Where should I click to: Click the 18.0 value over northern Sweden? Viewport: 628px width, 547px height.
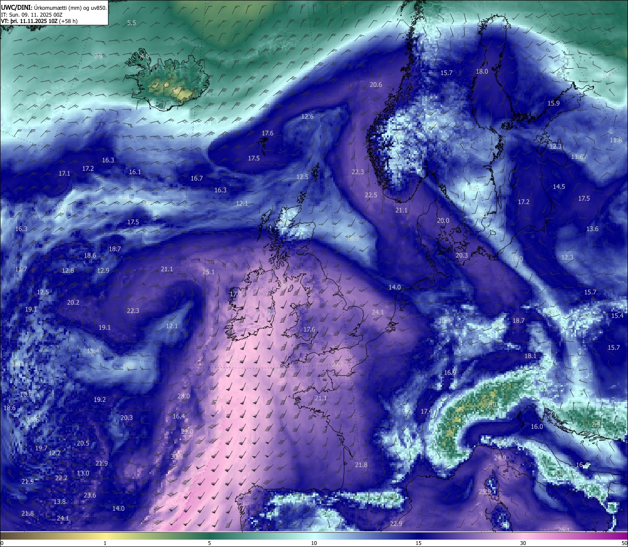[482, 72]
